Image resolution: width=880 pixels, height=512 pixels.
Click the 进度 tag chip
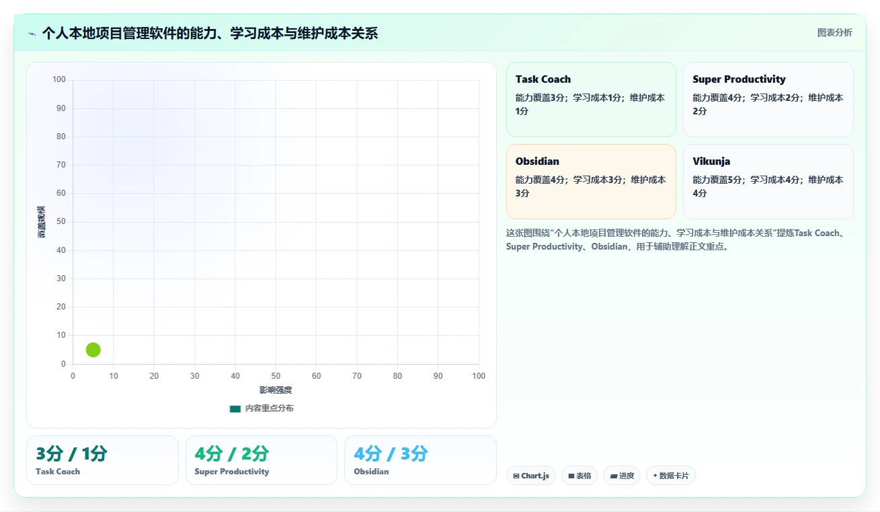click(x=622, y=476)
